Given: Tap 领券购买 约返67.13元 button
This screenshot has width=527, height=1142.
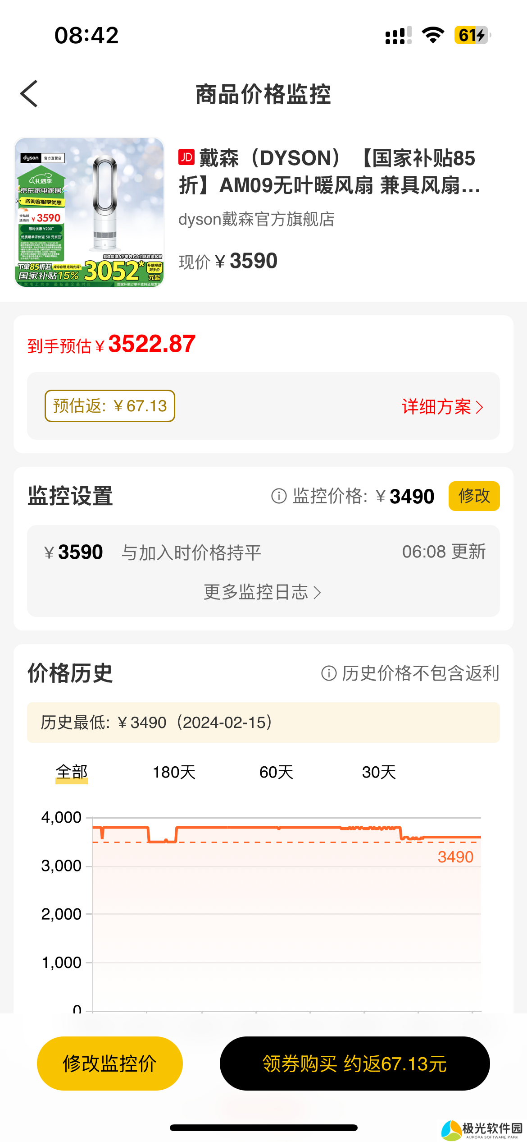Looking at the screenshot, I should pyautogui.click(x=354, y=1063).
